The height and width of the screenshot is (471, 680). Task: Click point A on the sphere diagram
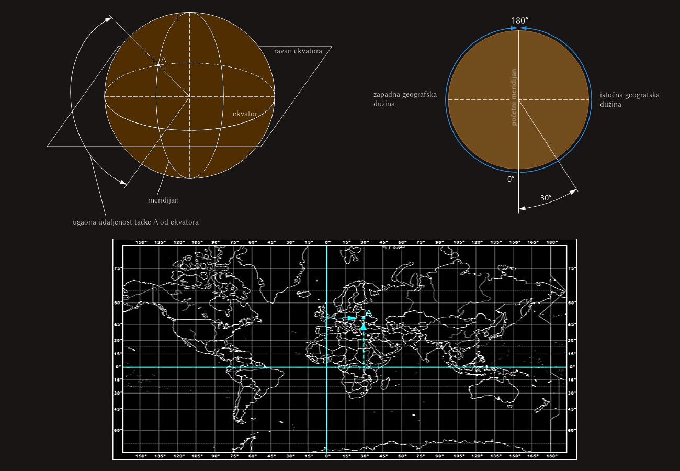[158, 65]
